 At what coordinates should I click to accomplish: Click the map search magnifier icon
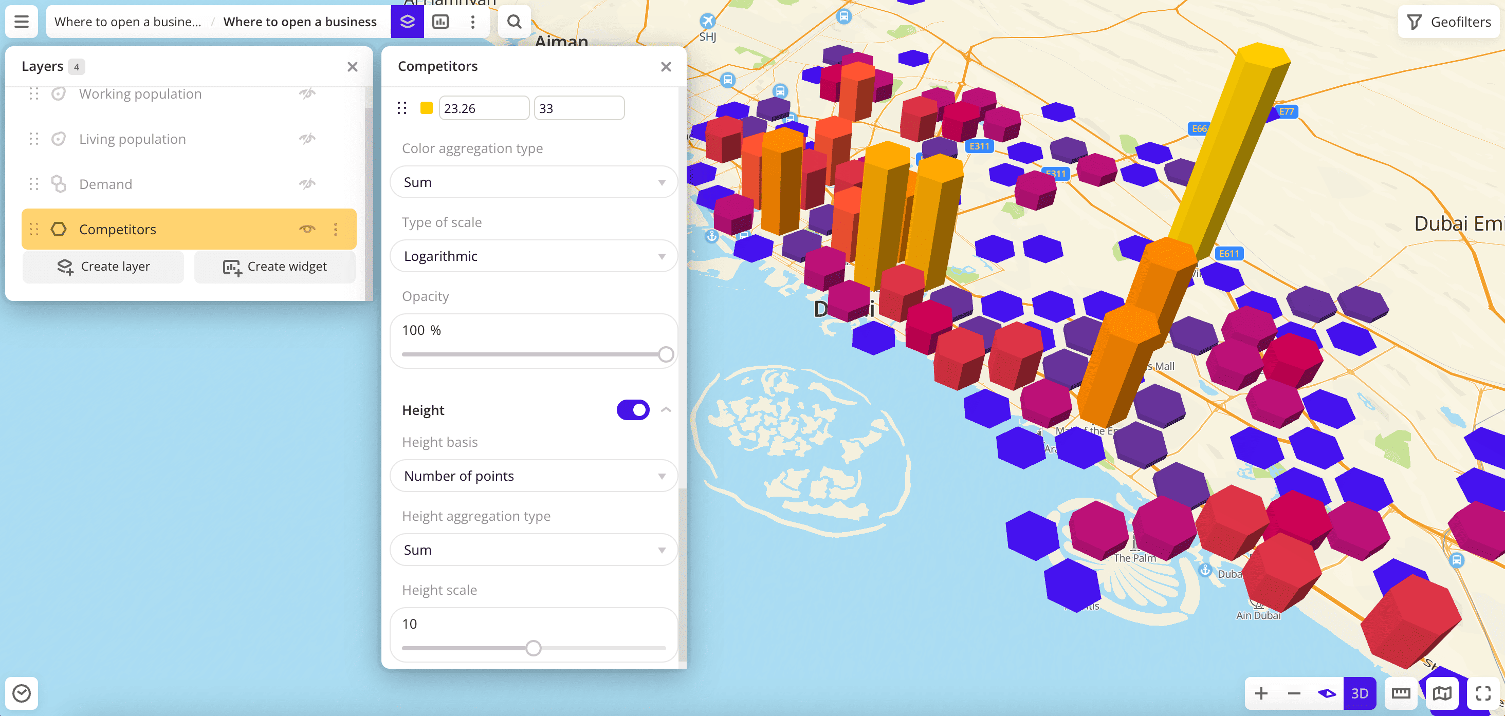[x=513, y=22]
